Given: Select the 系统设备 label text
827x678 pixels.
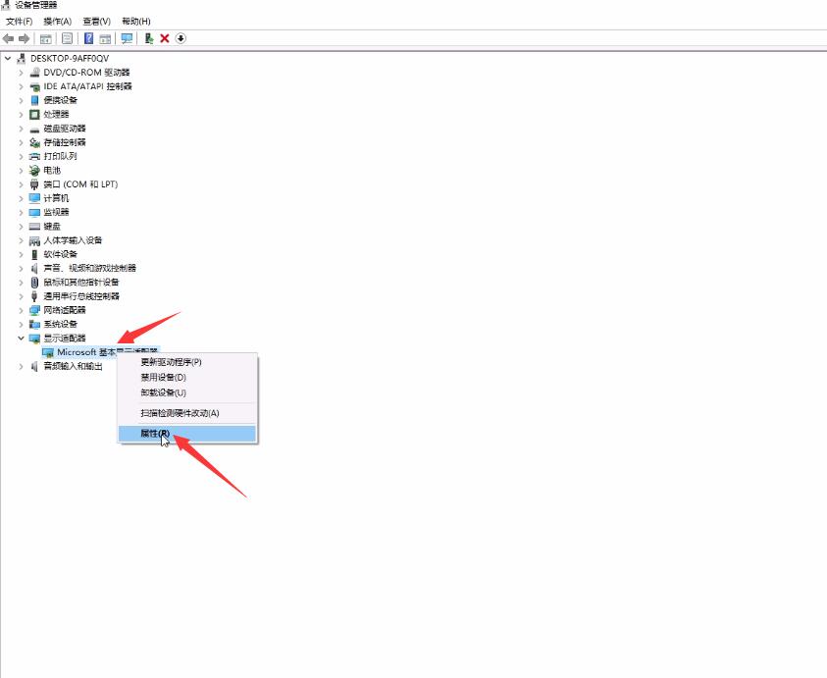Looking at the screenshot, I should (60, 324).
